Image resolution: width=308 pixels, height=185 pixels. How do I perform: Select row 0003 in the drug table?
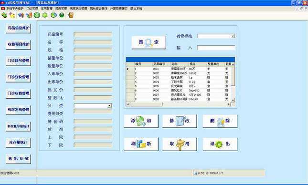[180, 78]
